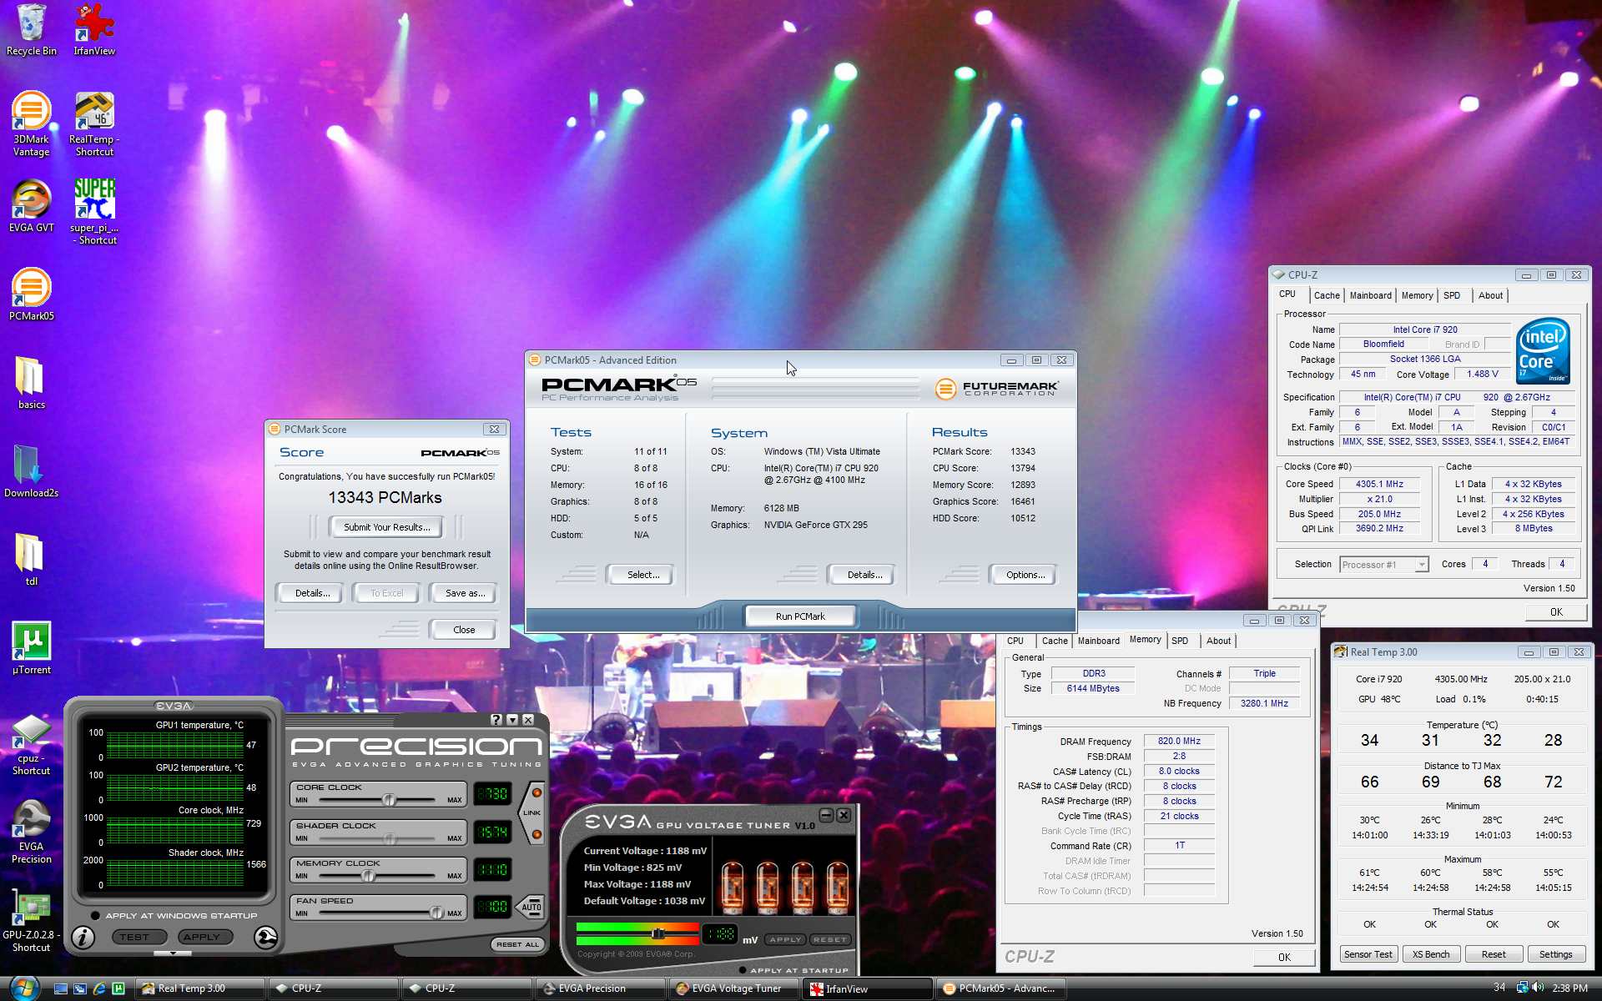Open the About tab in top CPU-Z window
Screen dimensions: 1602x1001
click(1490, 295)
